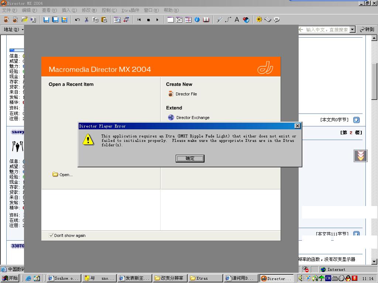
Task: Click the CH input language indicator
Action: pyautogui.click(x=328, y=278)
